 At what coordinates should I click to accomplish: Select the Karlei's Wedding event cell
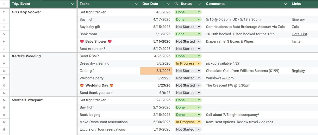pos(43,74)
